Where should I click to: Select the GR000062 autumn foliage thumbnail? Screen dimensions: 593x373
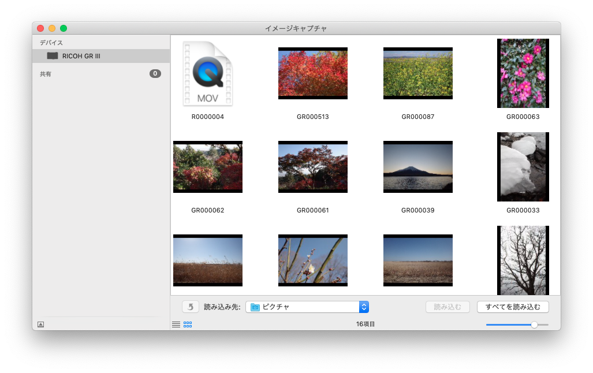coord(208,167)
